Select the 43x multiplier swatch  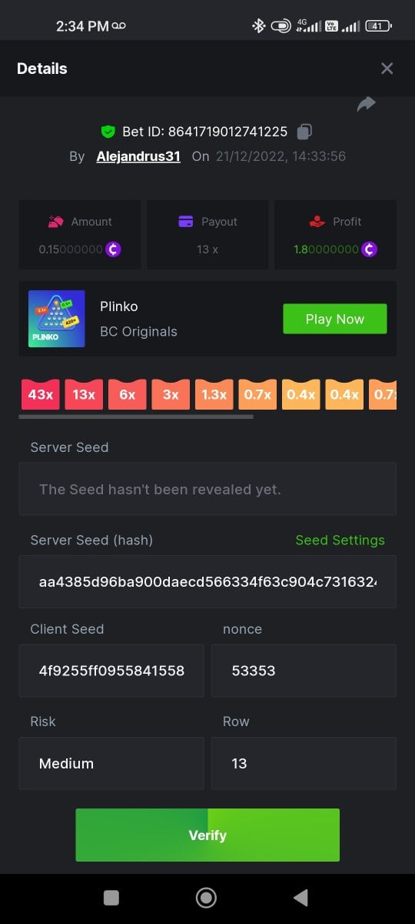40,394
